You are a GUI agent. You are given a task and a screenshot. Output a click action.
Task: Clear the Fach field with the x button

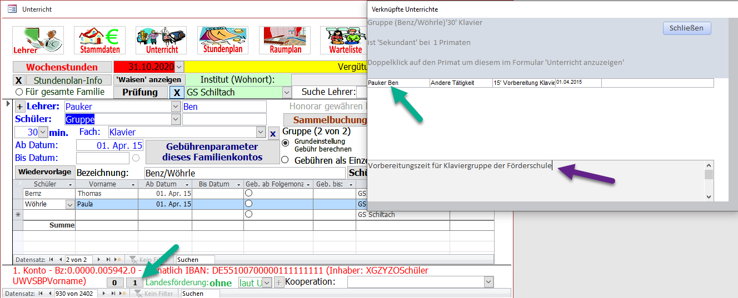(273, 133)
